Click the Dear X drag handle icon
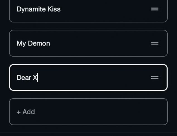 click(155, 77)
